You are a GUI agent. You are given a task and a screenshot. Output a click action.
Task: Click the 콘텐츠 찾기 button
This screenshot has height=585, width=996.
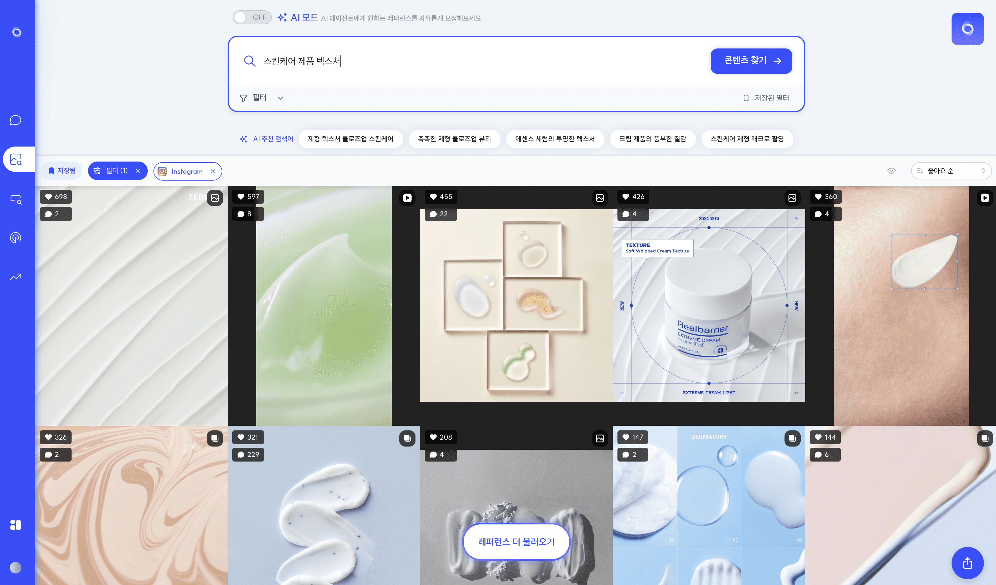click(x=751, y=61)
